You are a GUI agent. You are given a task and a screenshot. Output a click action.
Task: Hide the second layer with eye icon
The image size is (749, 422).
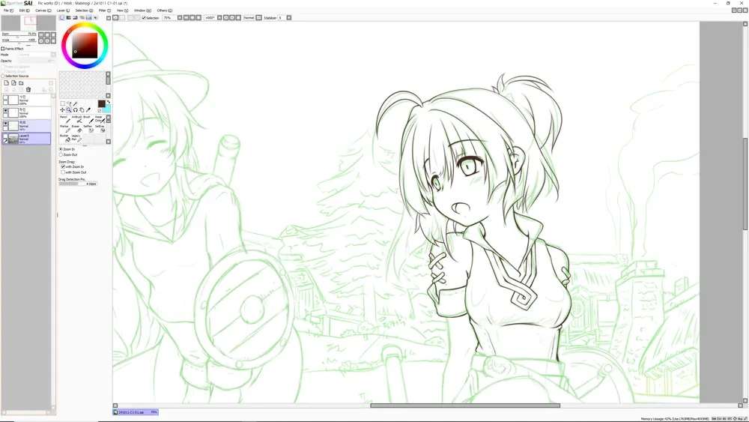click(x=6, y=110)
